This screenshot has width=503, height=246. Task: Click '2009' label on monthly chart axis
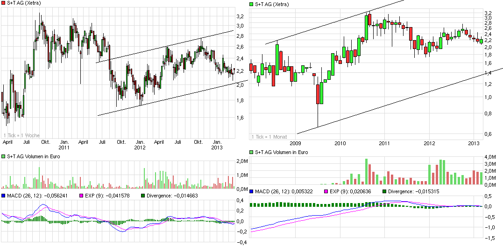pyautogui.click(x=296, y=143)
